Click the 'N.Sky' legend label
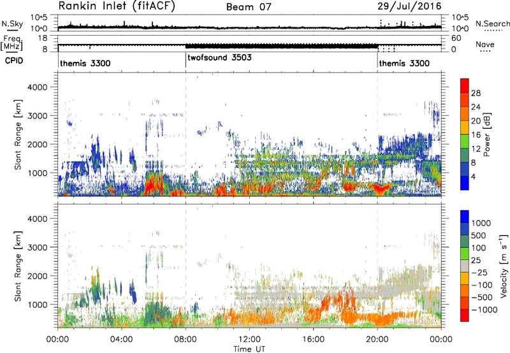Image resolution: width=510 pixels, height=353 pixels. [x=12, y=24]
